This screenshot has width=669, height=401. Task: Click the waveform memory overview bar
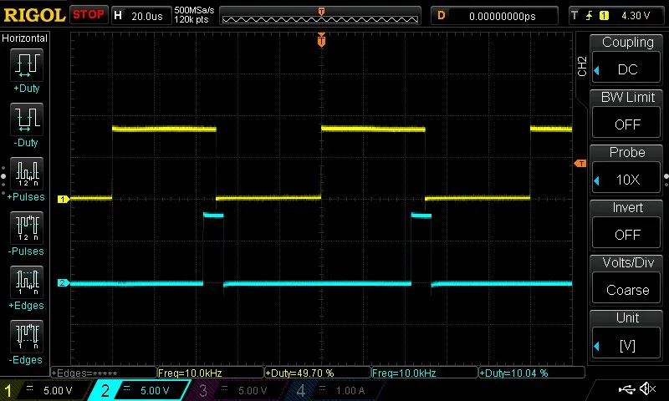[320, 16]
